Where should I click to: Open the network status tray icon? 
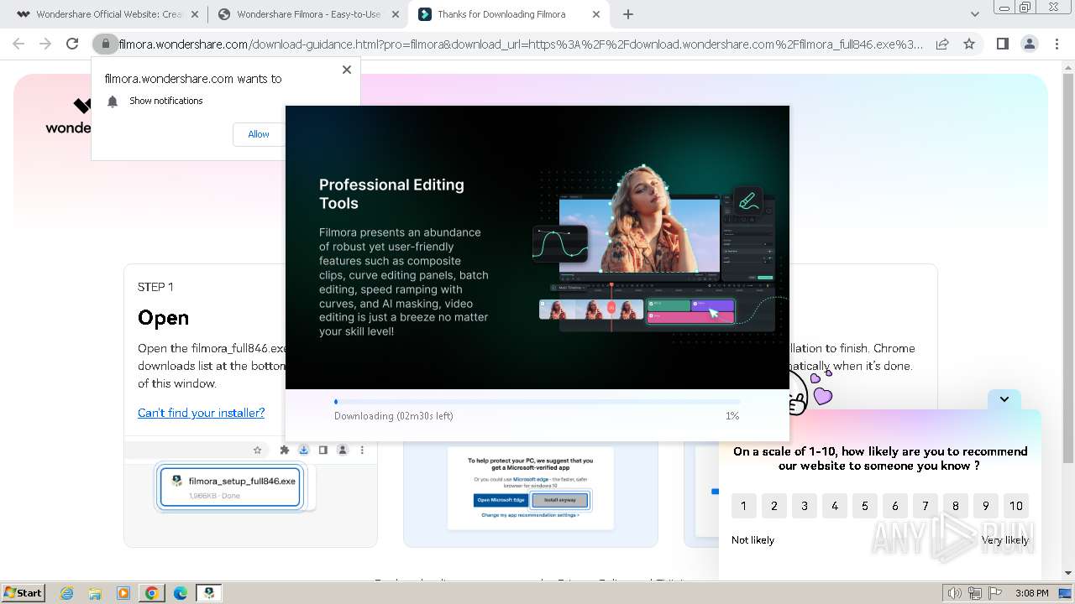pos(975,593)
